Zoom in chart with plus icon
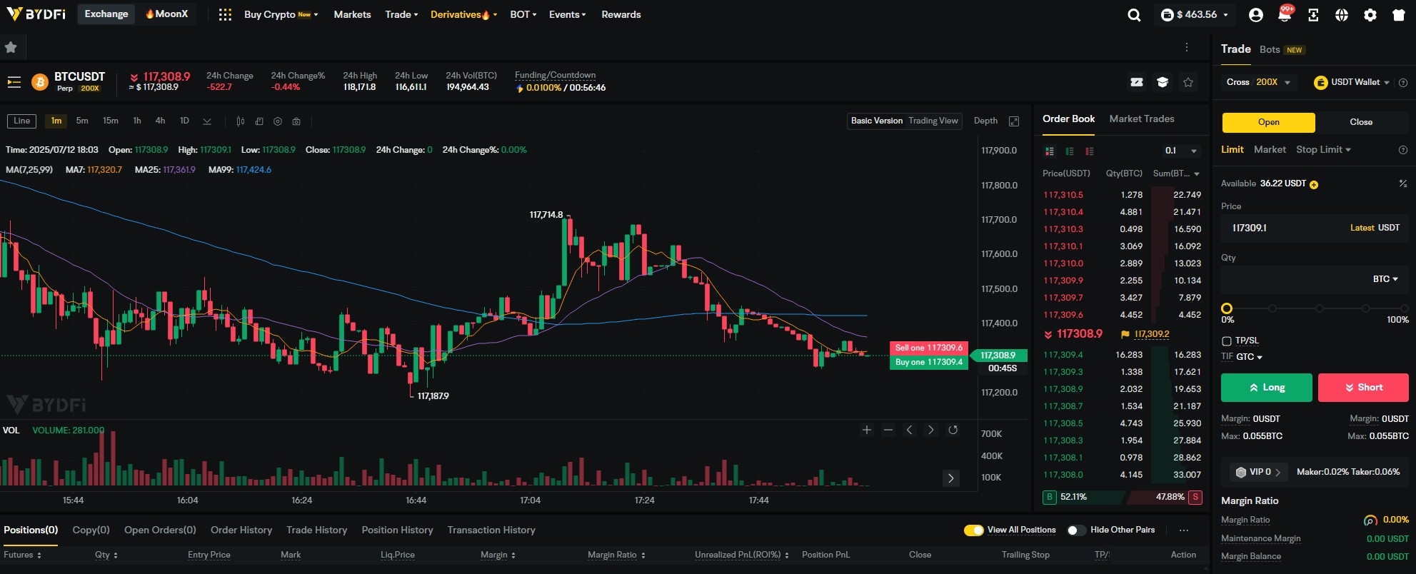1416x574 pixels. [867, 430]
